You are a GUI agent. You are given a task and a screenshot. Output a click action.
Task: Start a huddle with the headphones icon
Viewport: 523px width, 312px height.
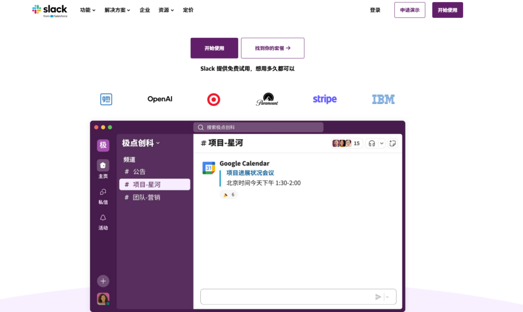point(372,143)
